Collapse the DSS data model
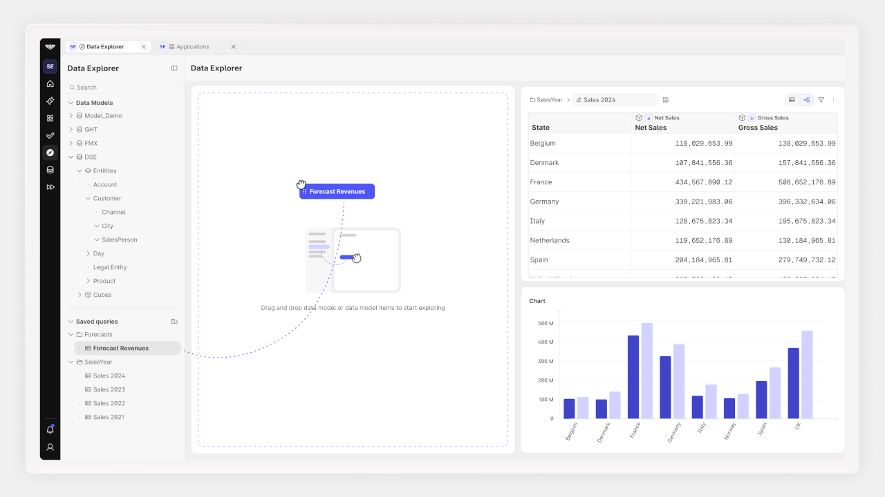Screen dimensions: 885x497 pyautogui.click(x=71, y=157)
